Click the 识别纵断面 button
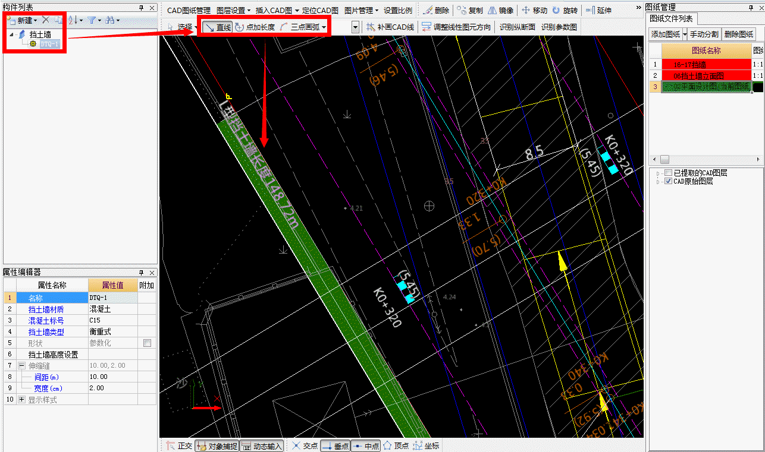This screenshot has width=765, height=452. coord(517,27)
